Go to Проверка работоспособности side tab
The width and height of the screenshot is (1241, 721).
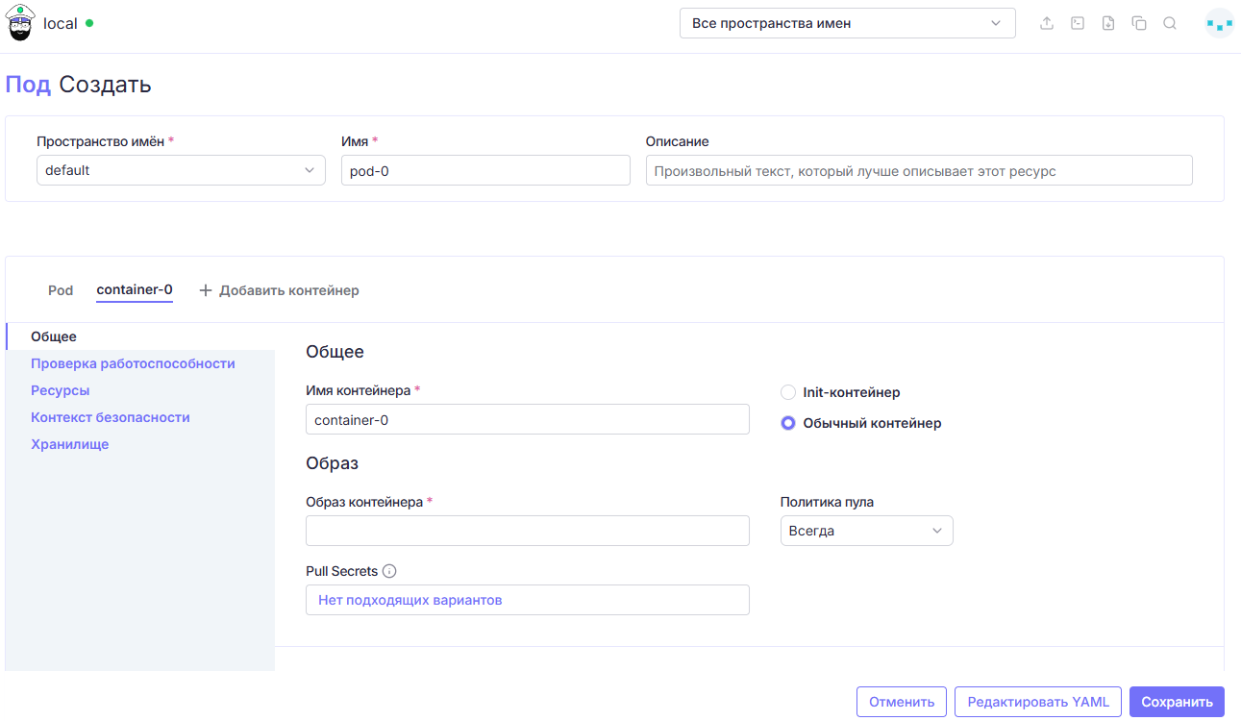(140, 363)
